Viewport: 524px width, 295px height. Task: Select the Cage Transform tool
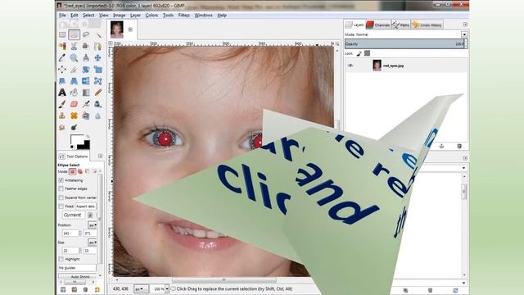click(x=98, y=81)
